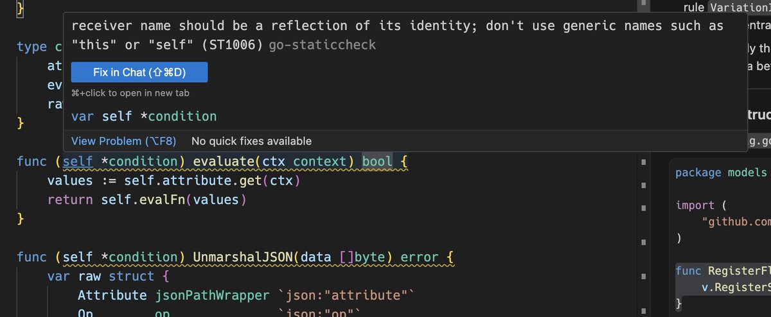Viewport: 771px width, 317px height.
Task: Click 'package models' in the right panel
Action: point(721,173)
